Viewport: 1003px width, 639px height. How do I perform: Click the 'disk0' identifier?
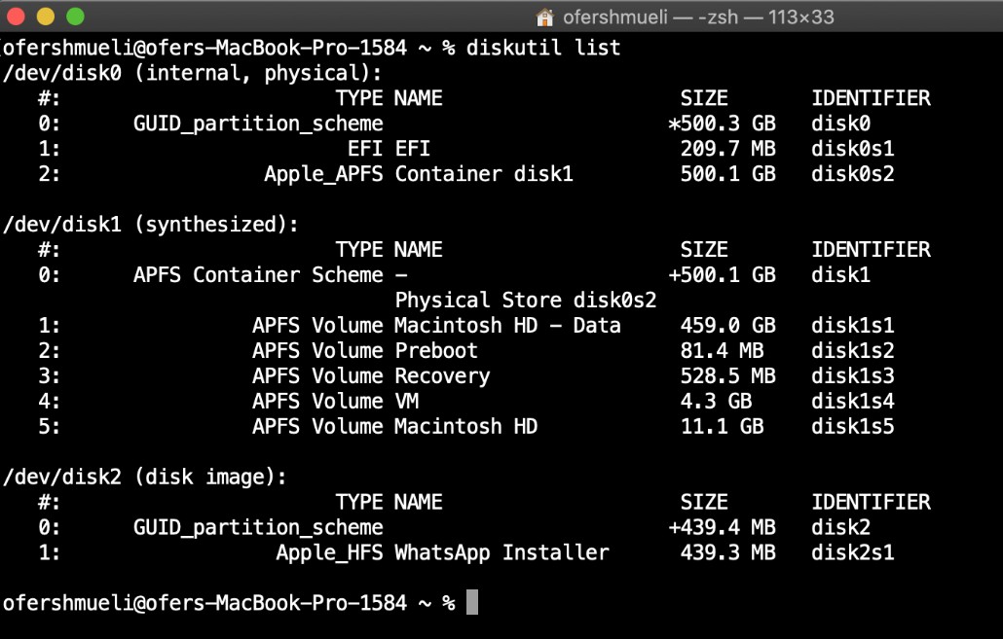[x=840, y=123]
